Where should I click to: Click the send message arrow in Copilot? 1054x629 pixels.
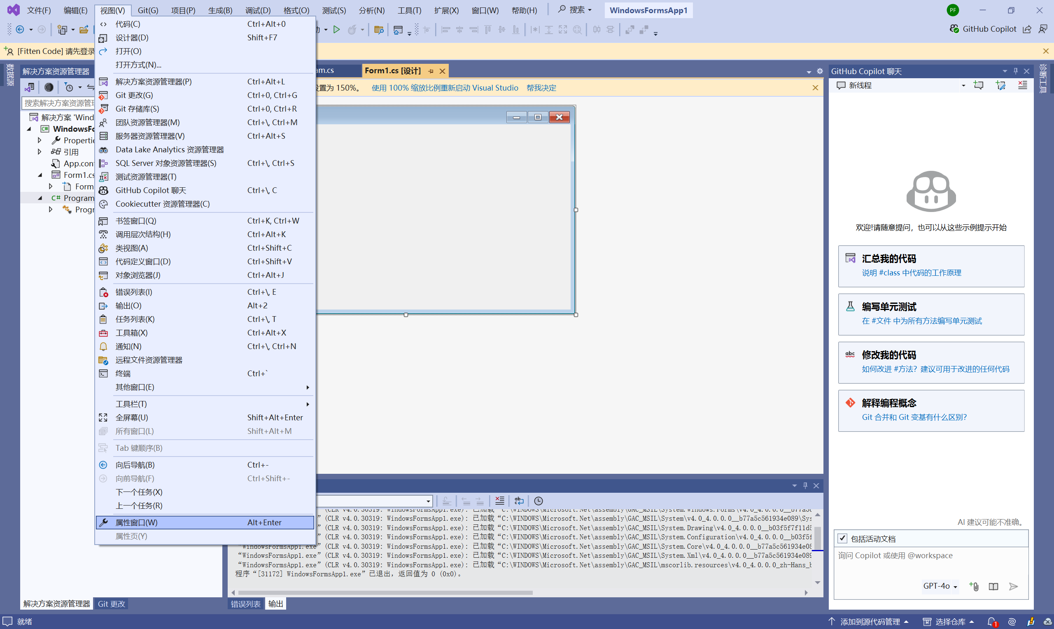tap(1013, 586)
